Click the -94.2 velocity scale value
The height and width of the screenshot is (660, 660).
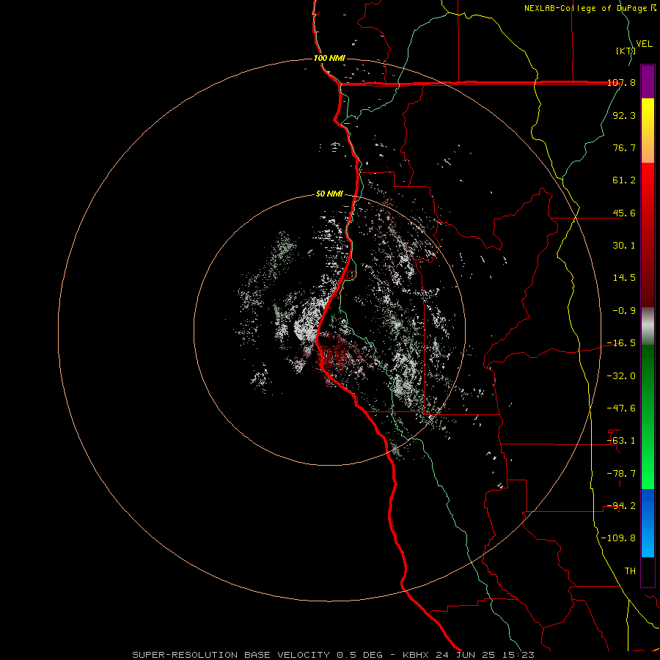pos(621,506)
